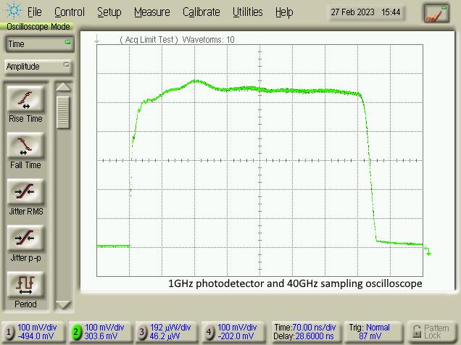Click channel 3 scale readout 192 µW/div
Viewport: 461px width, 345px height.
171,328
